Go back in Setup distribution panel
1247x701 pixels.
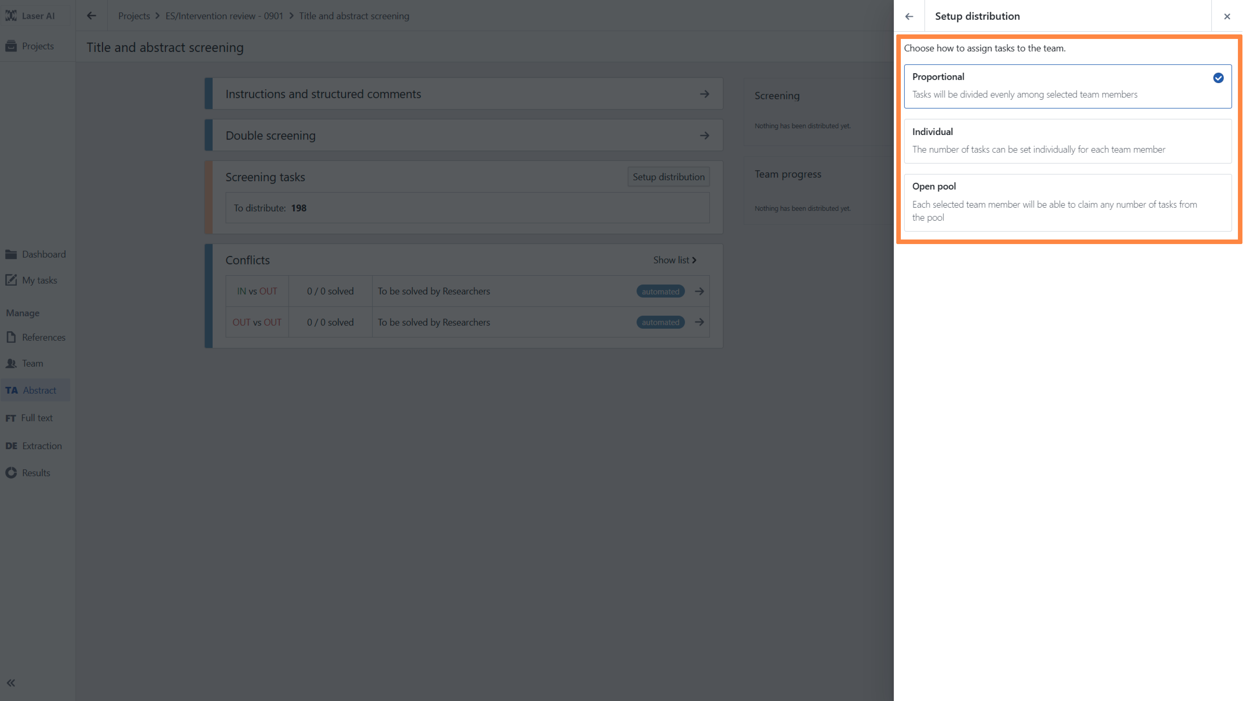pyautogui.click(x=909, y=16)
